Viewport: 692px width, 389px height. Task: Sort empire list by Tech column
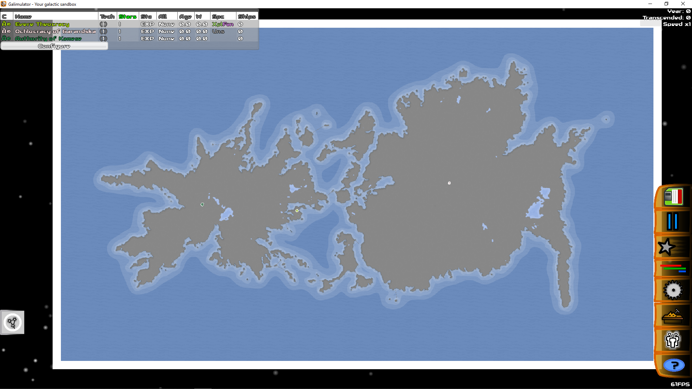(107, 17)
